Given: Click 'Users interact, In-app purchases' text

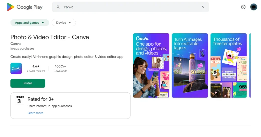Looking at the screenshot, I should coord(50,106).
